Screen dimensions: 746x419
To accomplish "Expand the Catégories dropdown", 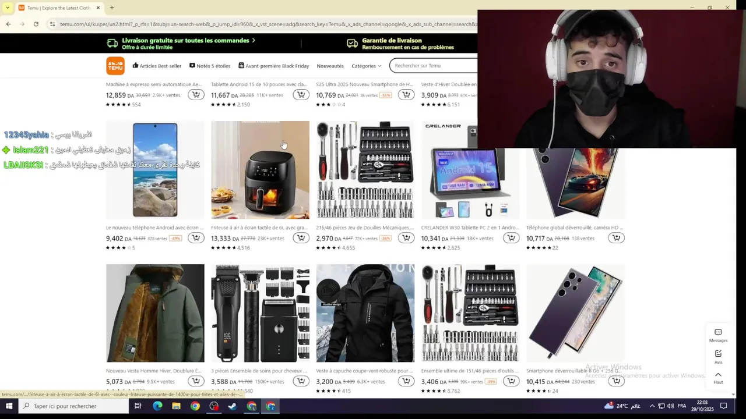I will pos(366,66).
